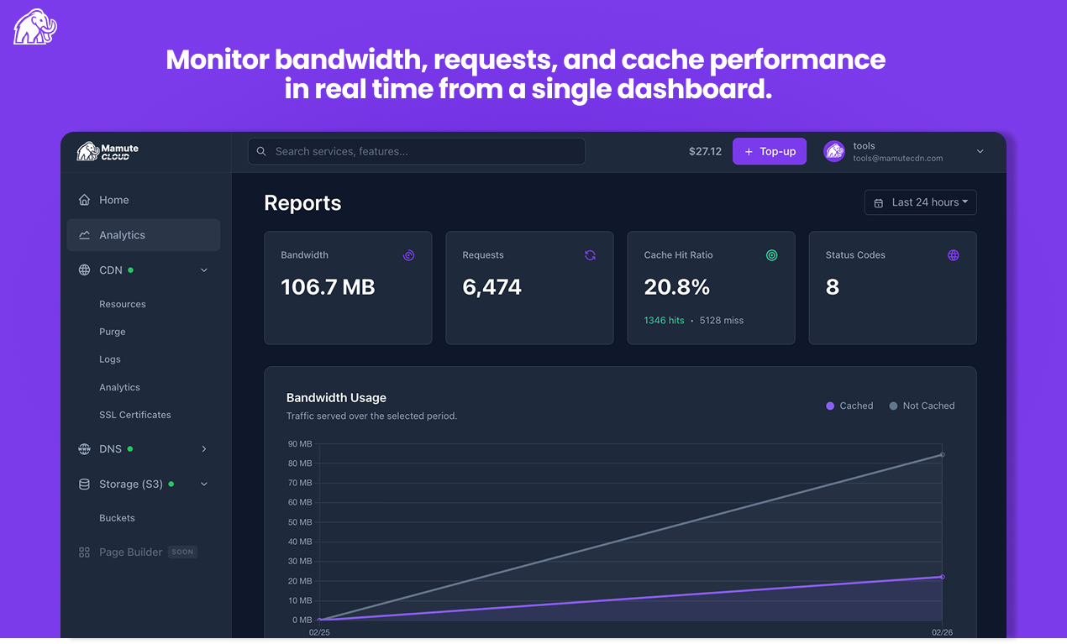Image resolution: width=1067 pixels, height=644 pixels.
Task: Click the Mamute Cloud elephant logo
Action: click(x=34, y=25)
